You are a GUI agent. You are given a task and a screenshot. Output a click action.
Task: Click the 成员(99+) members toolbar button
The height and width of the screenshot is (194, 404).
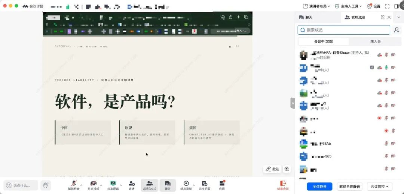(149, 185)
